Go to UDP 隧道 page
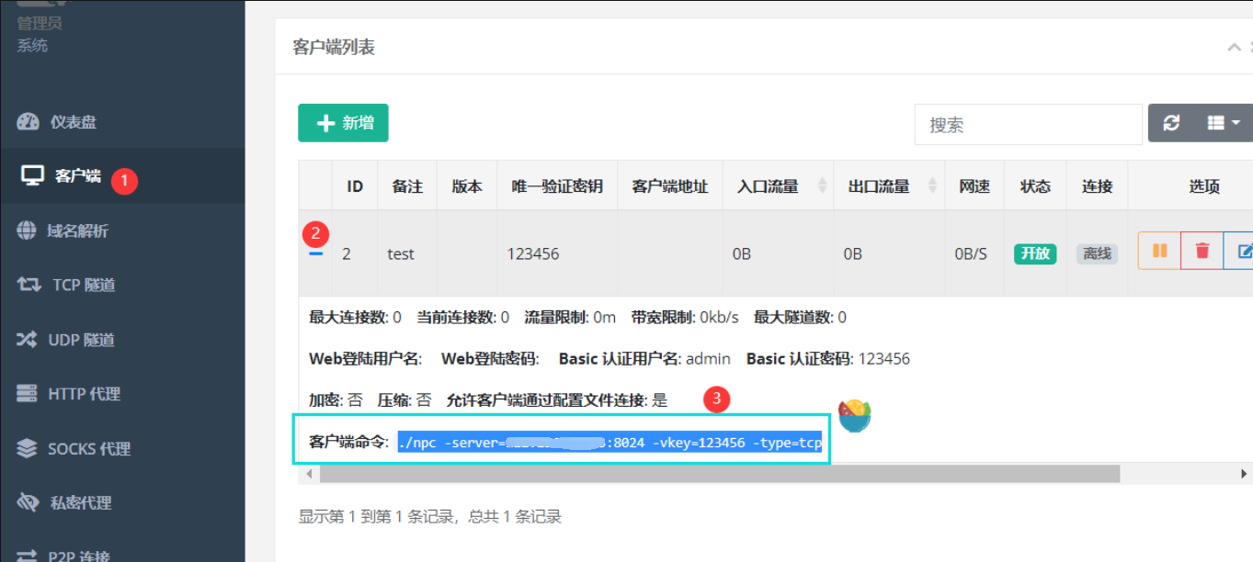This screenshot has height=562, width=1253. [122, 340]
